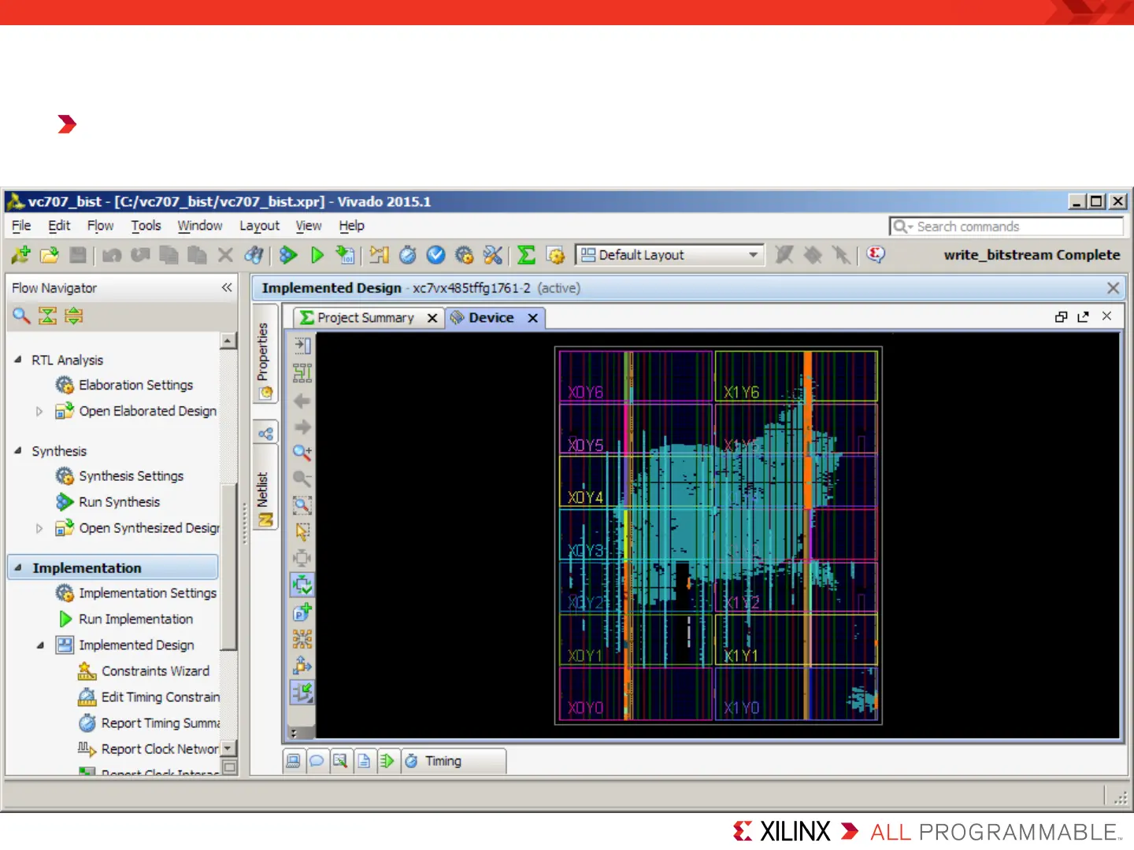Open the Timing tab at bottom

point(453,761)
